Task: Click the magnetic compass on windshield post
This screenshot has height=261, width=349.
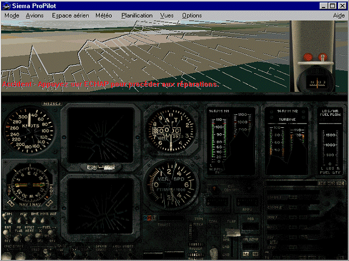Action: tap(316, 81)
